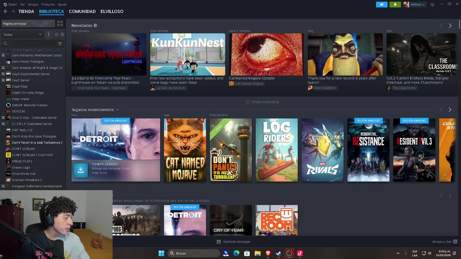Open the Todos filter dropdown
Screen dimensions: 461x259
[22, 35]
